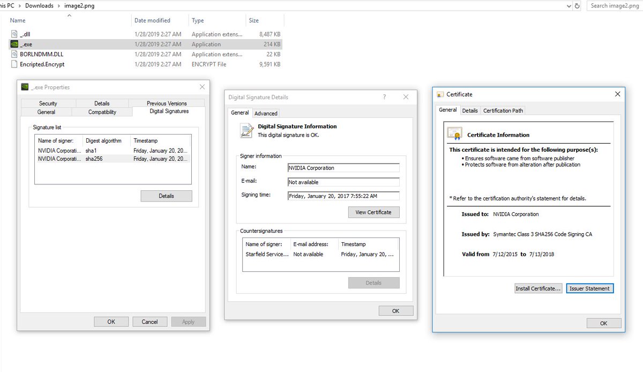Click Downloads in the address breadcrumb

tap(39, 6)
